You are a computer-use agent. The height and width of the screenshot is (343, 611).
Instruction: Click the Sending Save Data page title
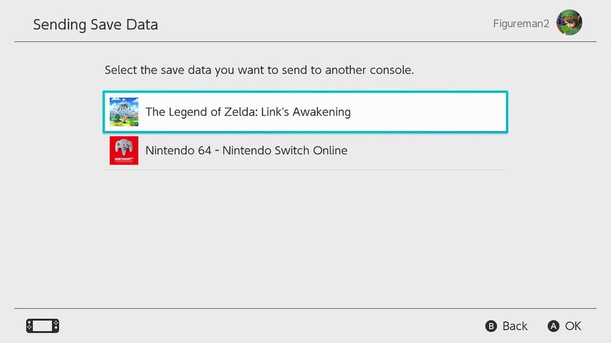(95, 24)
